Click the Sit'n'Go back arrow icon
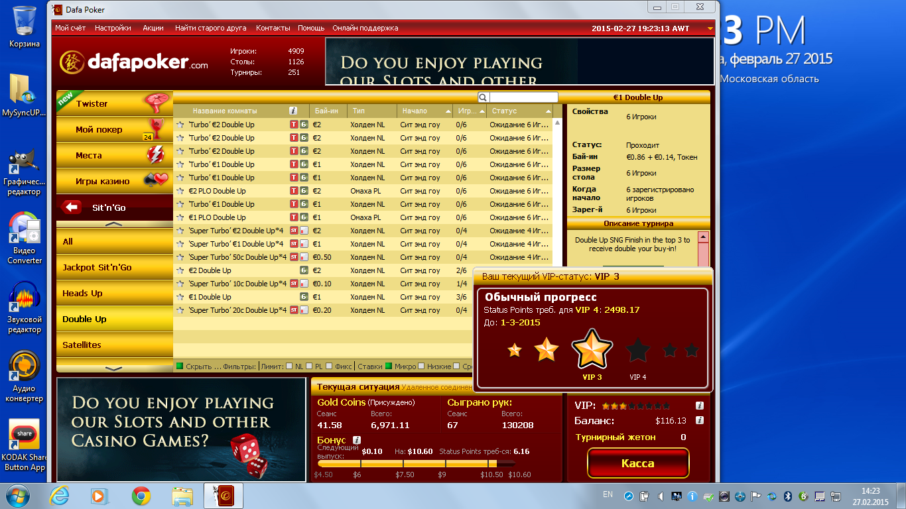 click(x=71, y=207)
